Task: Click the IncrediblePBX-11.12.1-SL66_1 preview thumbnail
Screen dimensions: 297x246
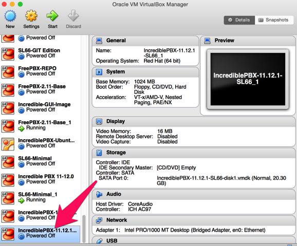Action: [x=248, y=79]
